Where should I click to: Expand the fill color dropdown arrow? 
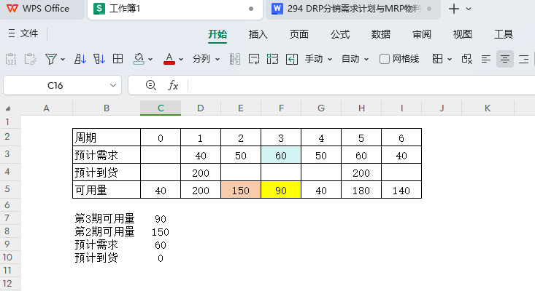(x=150, y=60)
